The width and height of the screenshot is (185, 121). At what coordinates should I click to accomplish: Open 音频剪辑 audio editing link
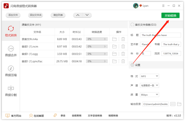[77, 116]
